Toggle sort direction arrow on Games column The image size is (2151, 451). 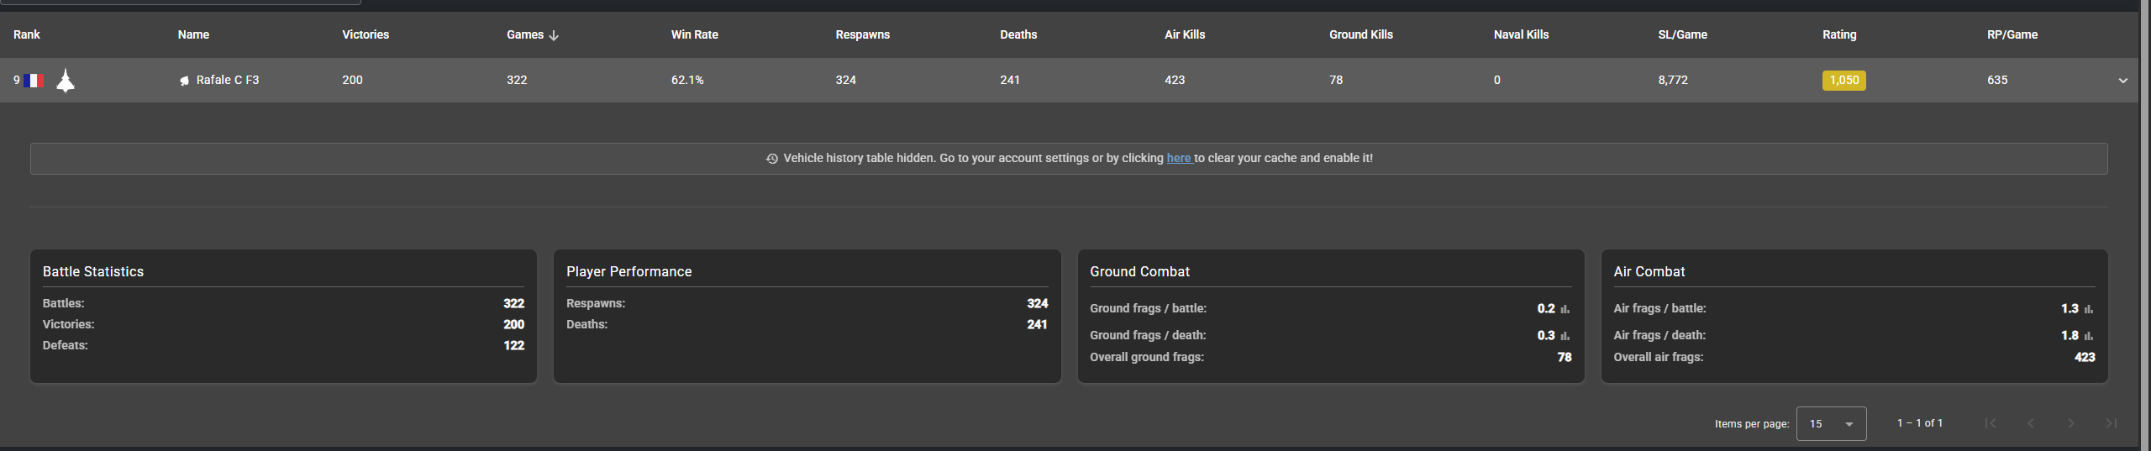pos(554,35)
